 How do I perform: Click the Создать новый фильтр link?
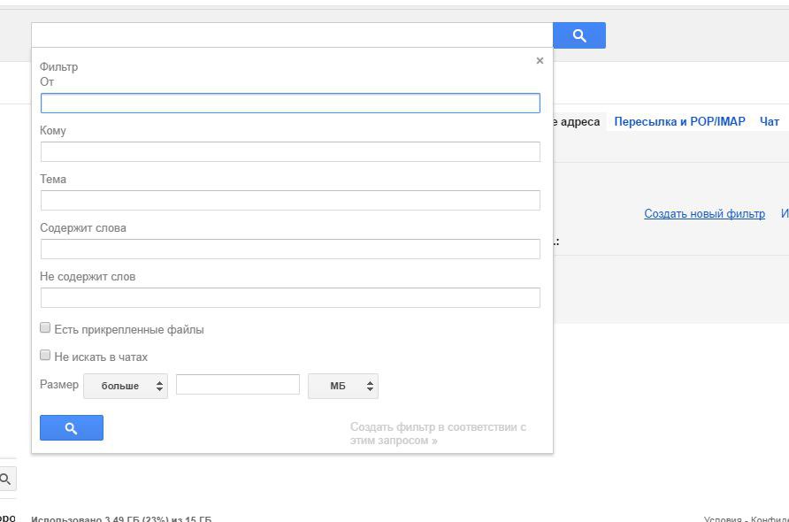pos(704,214)
